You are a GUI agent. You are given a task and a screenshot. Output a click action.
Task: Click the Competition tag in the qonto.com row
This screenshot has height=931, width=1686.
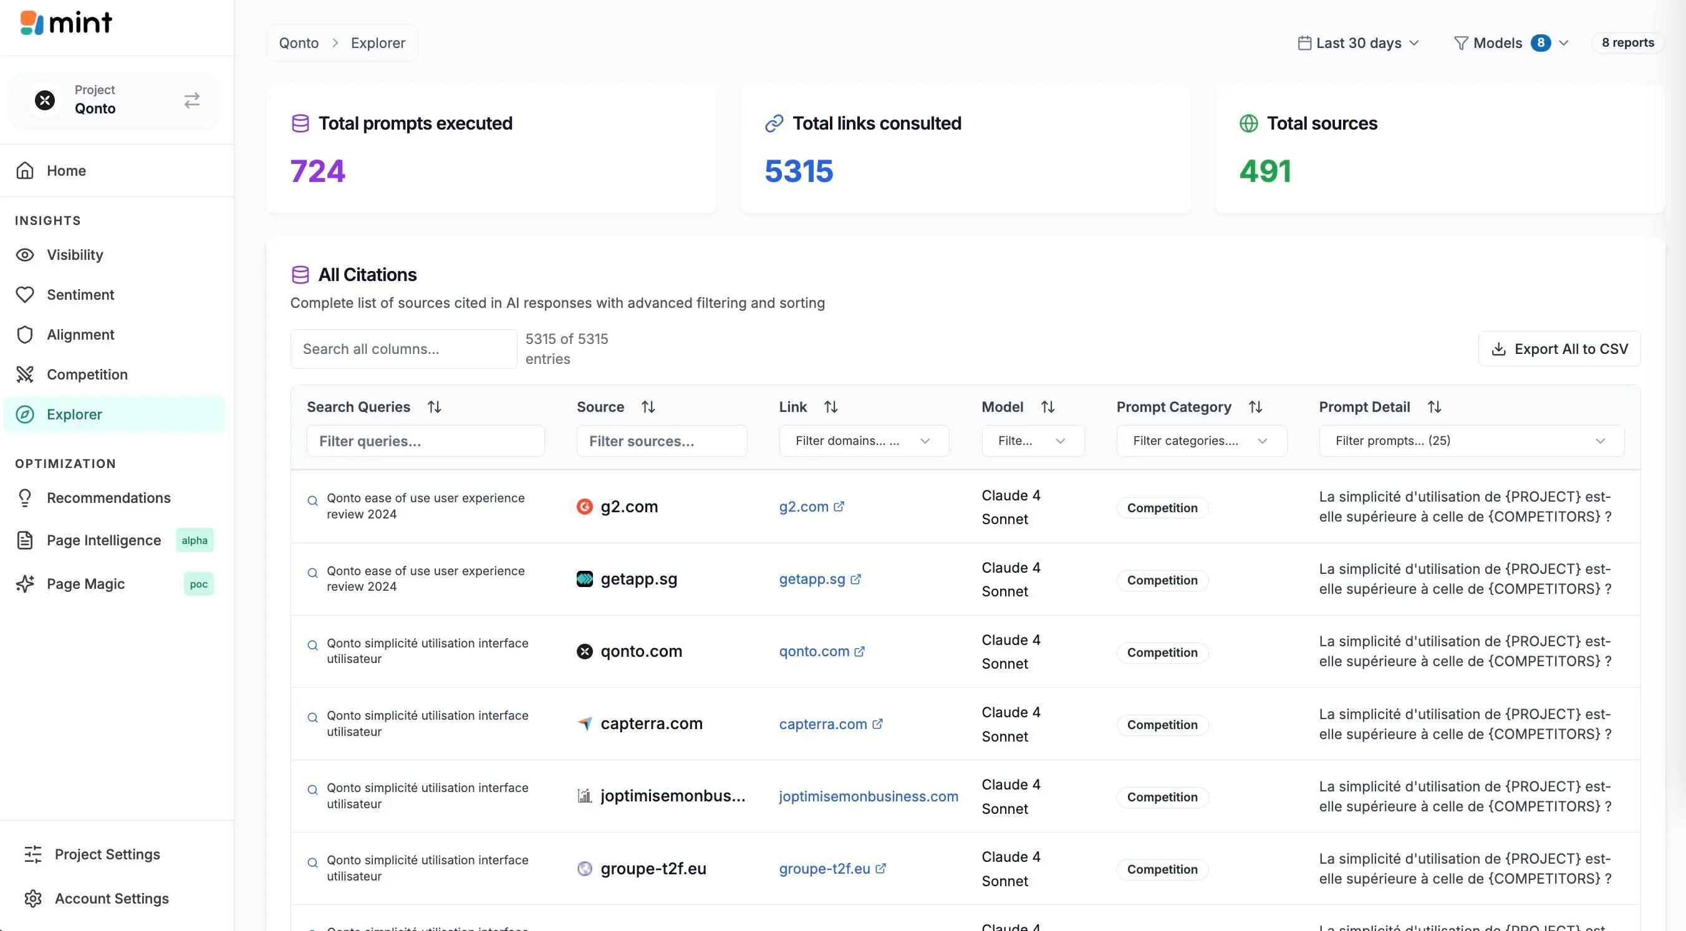pyautogui.click(x=1162, y=652)
